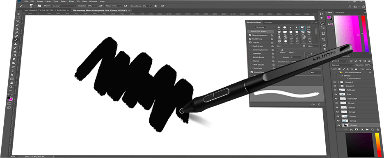Click the Brushes button in Brush Settings

tap(260, 27)
